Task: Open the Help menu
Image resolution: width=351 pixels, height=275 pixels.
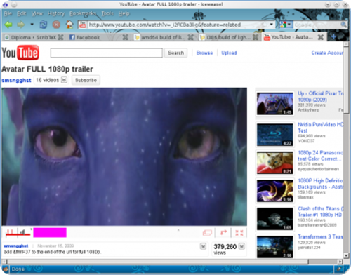Action: pyautogui.click(x=124, y=13)
